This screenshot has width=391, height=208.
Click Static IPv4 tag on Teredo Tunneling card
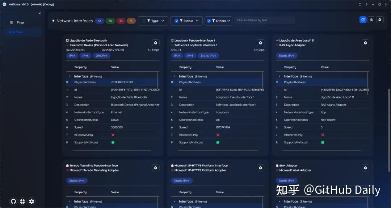pyautogui.click(x=77, y=181)
